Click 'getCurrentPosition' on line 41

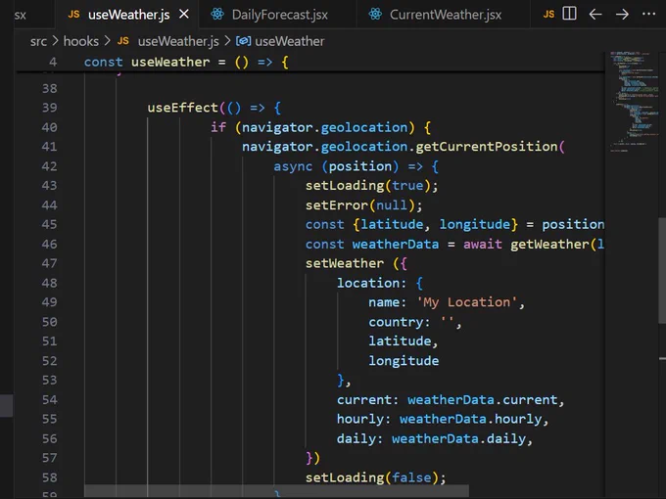coord(487,147)
